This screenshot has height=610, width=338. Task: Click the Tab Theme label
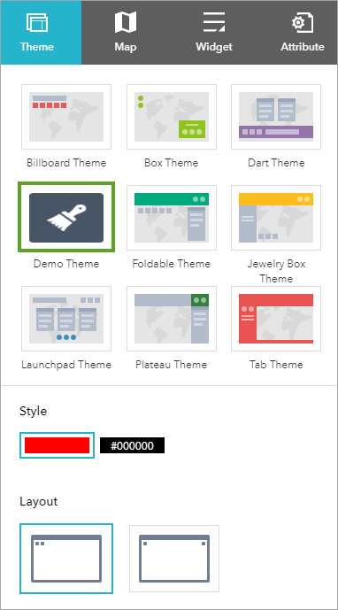click(276, 365)
